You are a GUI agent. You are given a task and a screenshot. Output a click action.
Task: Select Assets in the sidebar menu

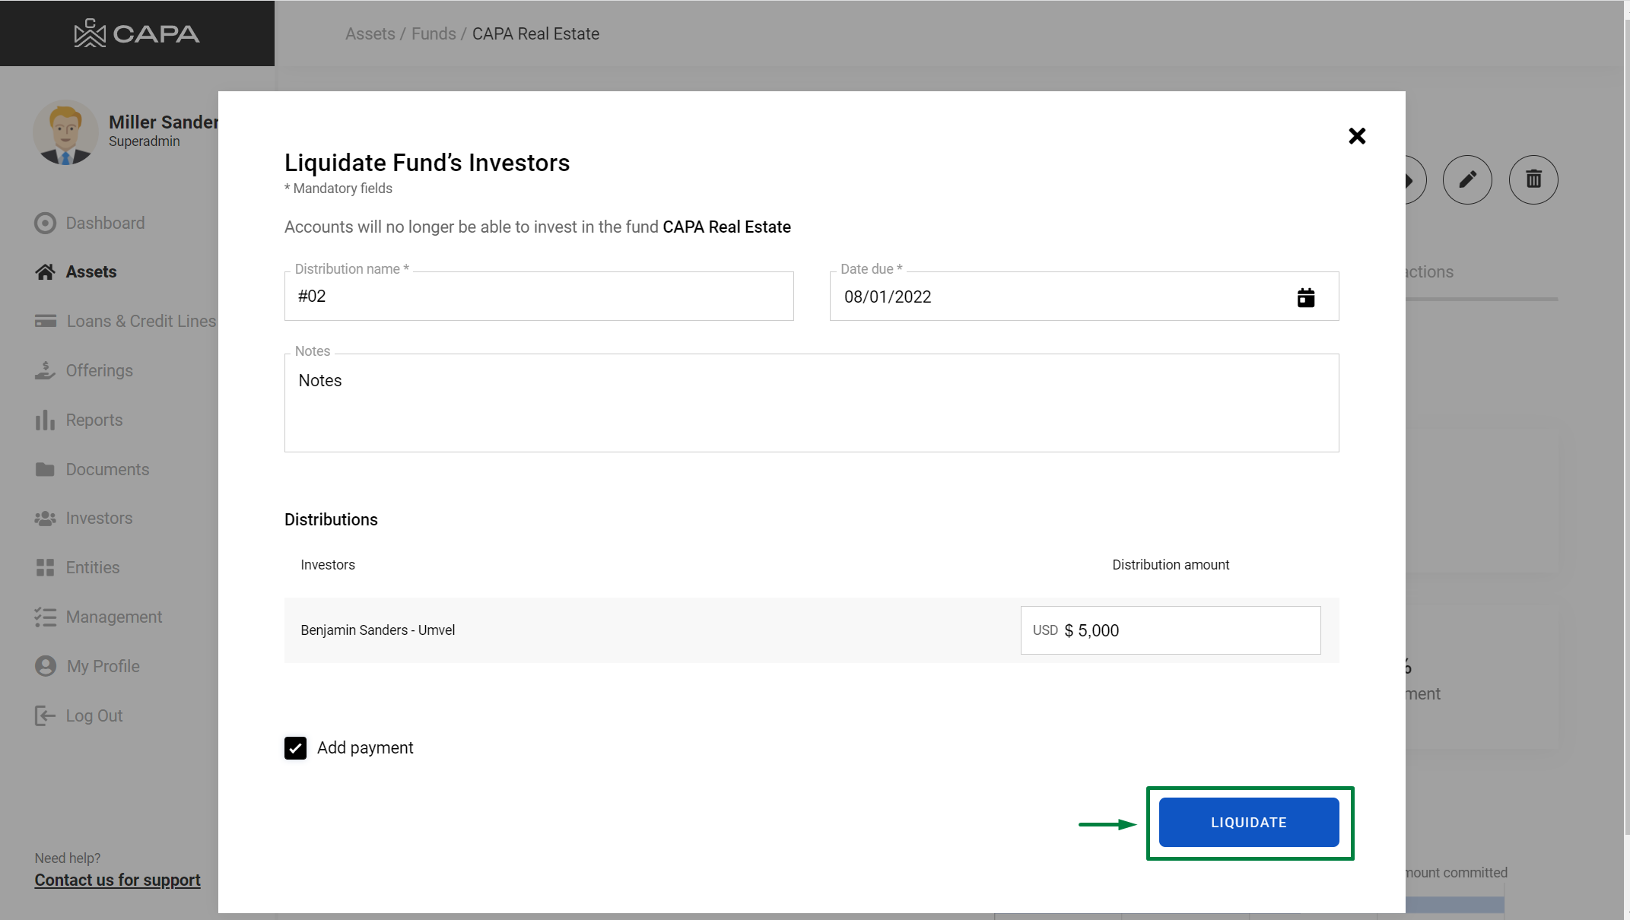pos(91,271)
